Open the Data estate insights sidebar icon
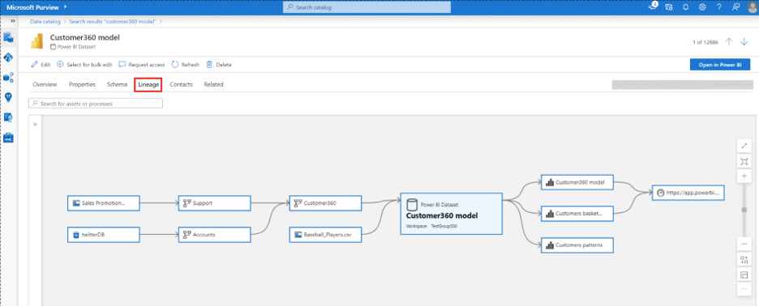 [9, 77]
